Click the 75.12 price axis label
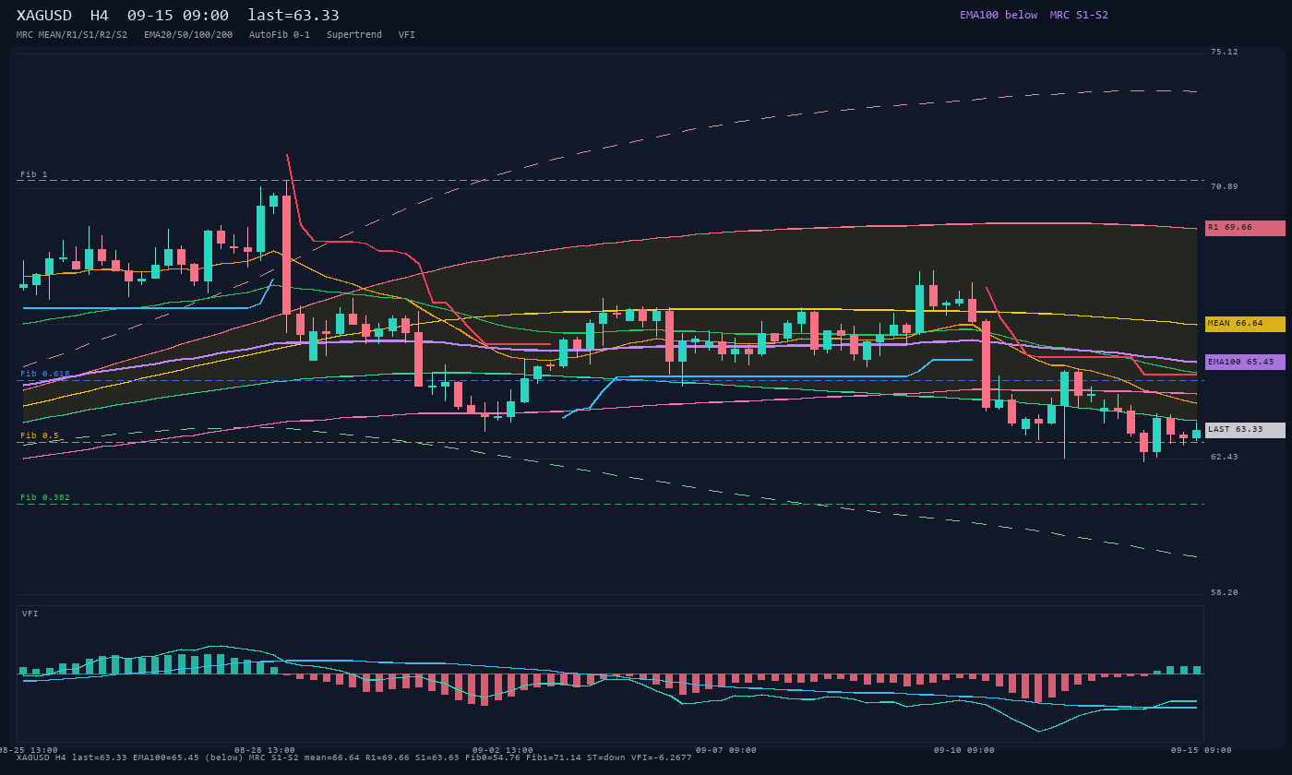 (x=1225, y=52)
